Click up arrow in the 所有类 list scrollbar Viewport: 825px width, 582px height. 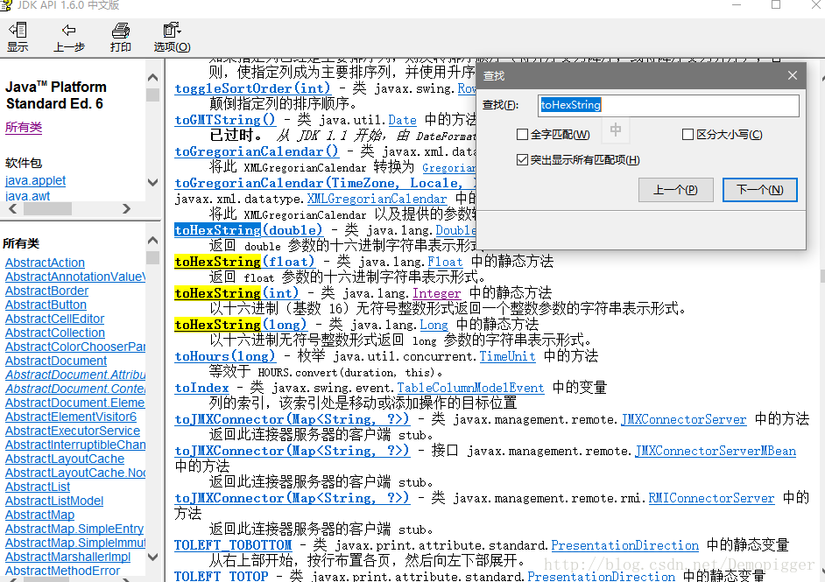coord(152,241)
